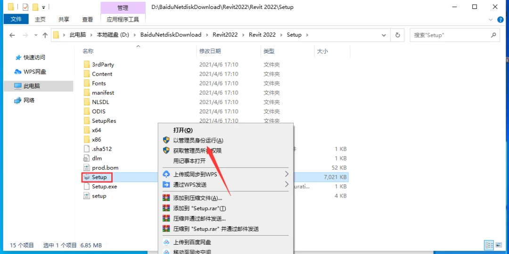Viewport: 509px width, 254px height.
Task: Click the help question mark icon
Action: tap(501, 20)
